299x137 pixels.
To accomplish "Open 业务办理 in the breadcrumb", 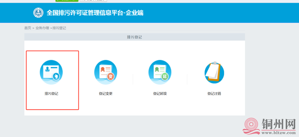I will click(42, 28).
